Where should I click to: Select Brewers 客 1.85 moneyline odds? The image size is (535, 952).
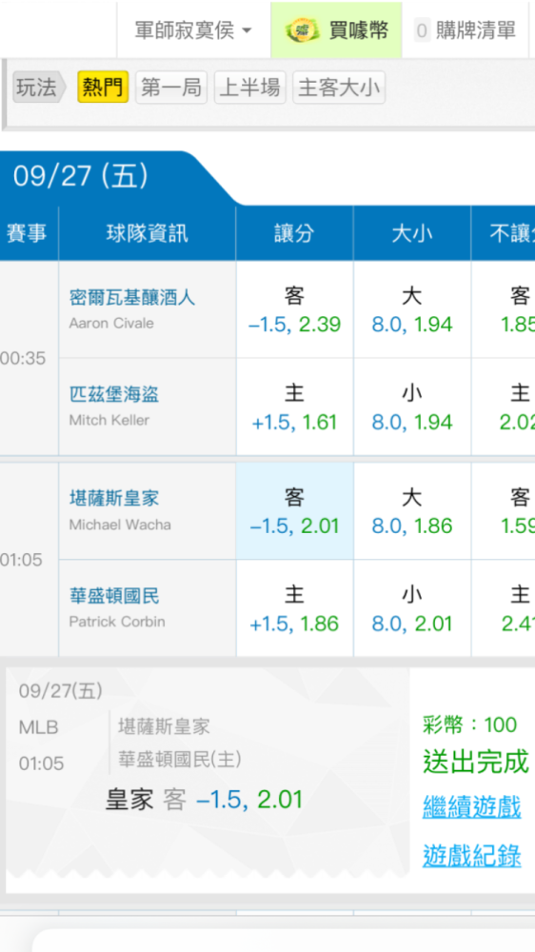(x=504, y=309)
